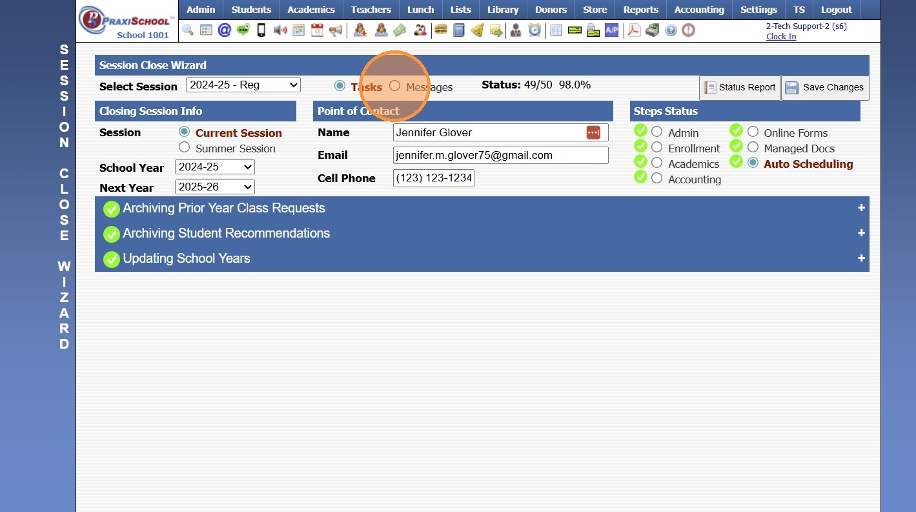Screen dimensions: 916x512
Task: Expand Archiving Prior Year Class Requests with plus
Action: coord(861,208)
